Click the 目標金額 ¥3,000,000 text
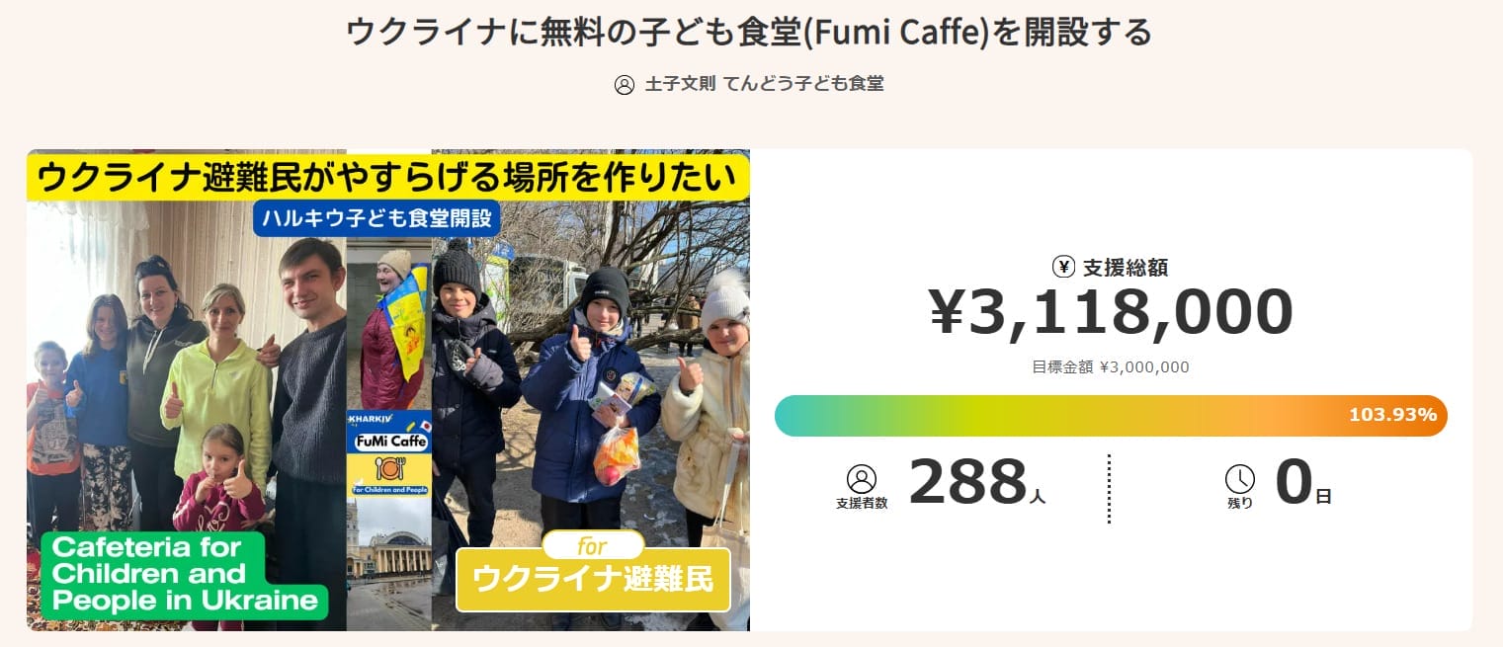1503x647 pixels. point(1111,367)
